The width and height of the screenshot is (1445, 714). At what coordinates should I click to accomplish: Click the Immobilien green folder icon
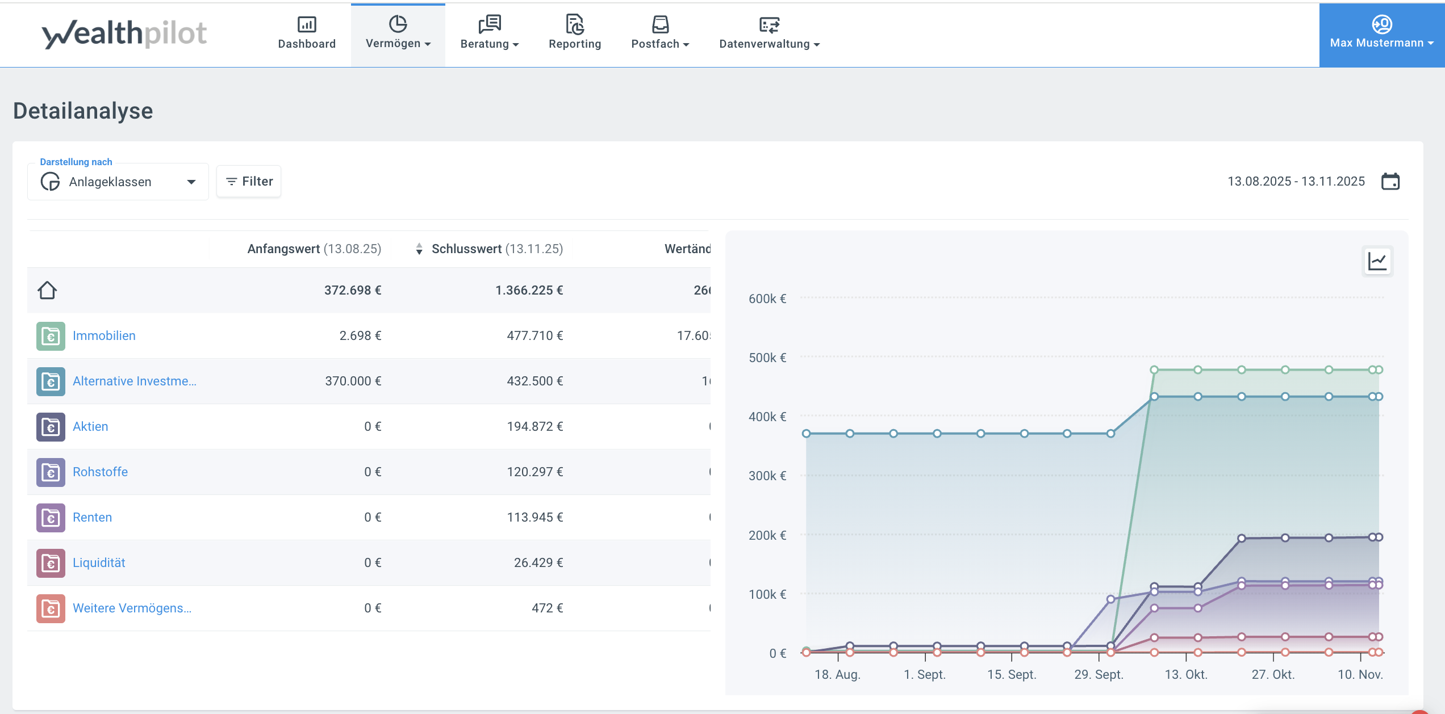point(50,335)
